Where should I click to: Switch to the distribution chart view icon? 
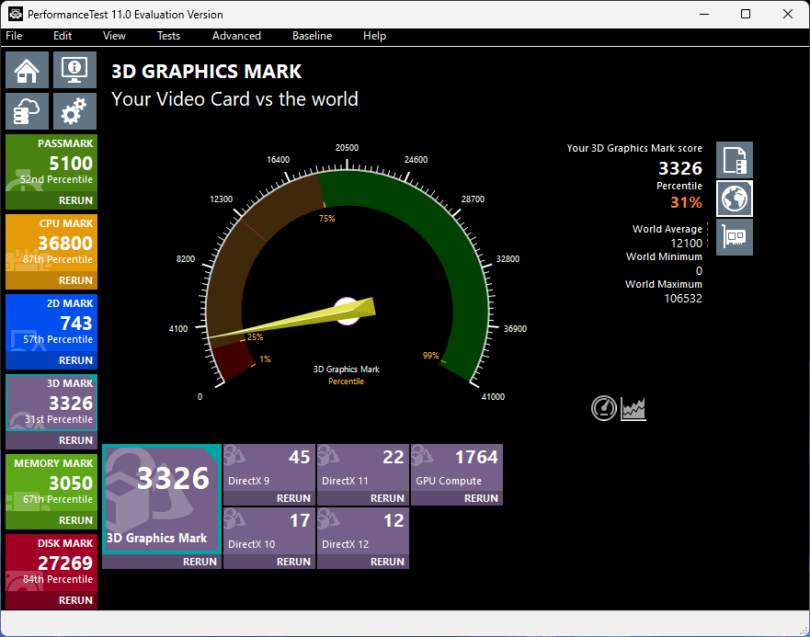coord(633,409)
